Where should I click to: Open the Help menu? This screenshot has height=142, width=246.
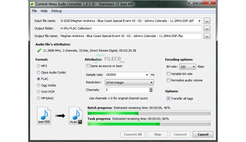click(x=44, y=11)
